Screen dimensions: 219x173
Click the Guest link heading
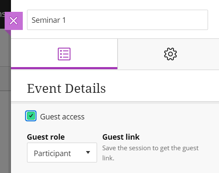click(121, 137)
